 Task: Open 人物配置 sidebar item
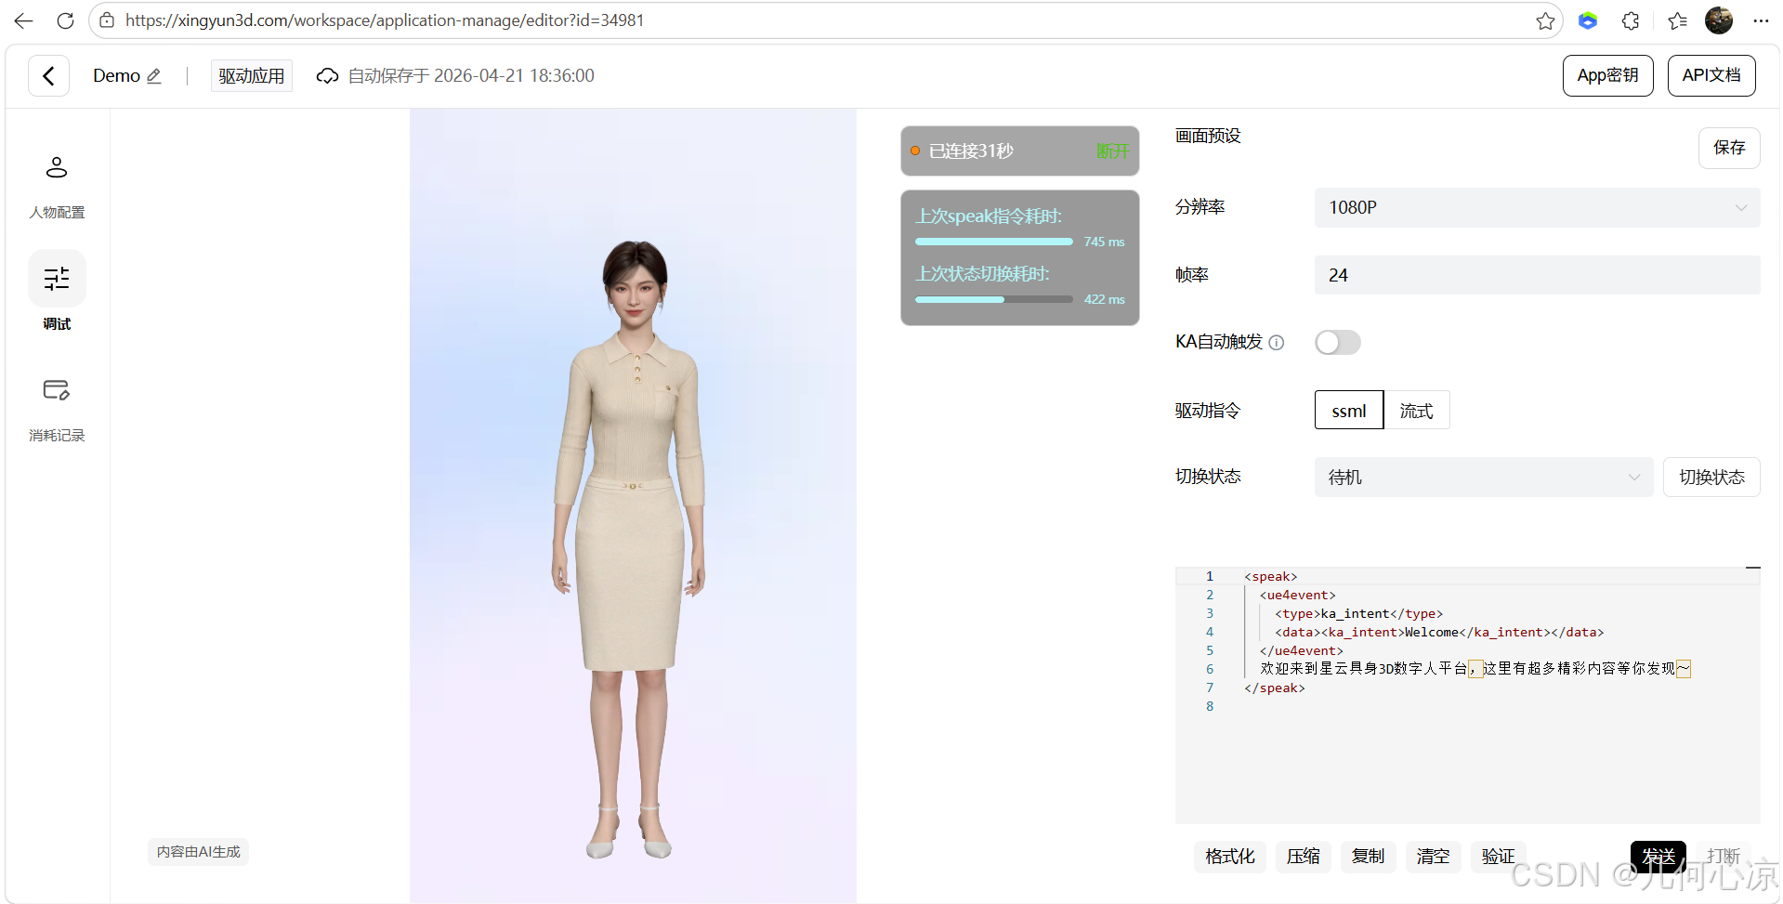(x=57, y=186)
